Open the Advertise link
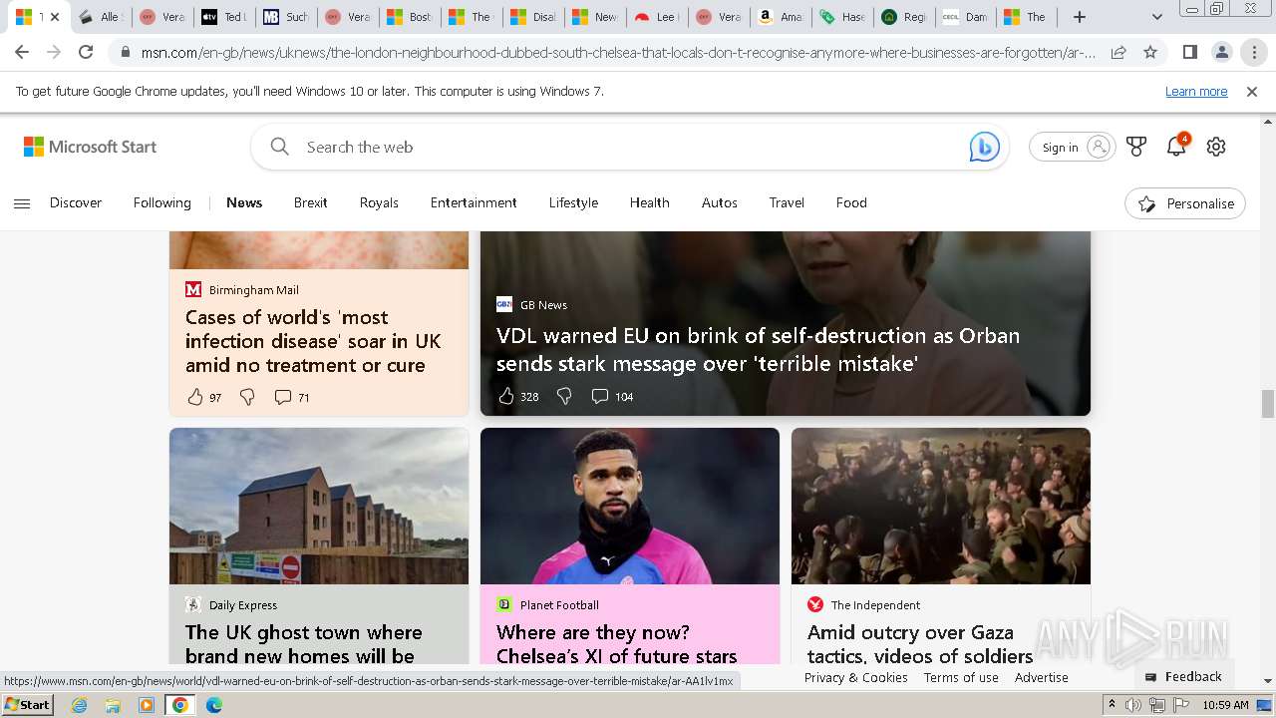The height and width of the screenshot is (718, 1276). coord(1042,677)
